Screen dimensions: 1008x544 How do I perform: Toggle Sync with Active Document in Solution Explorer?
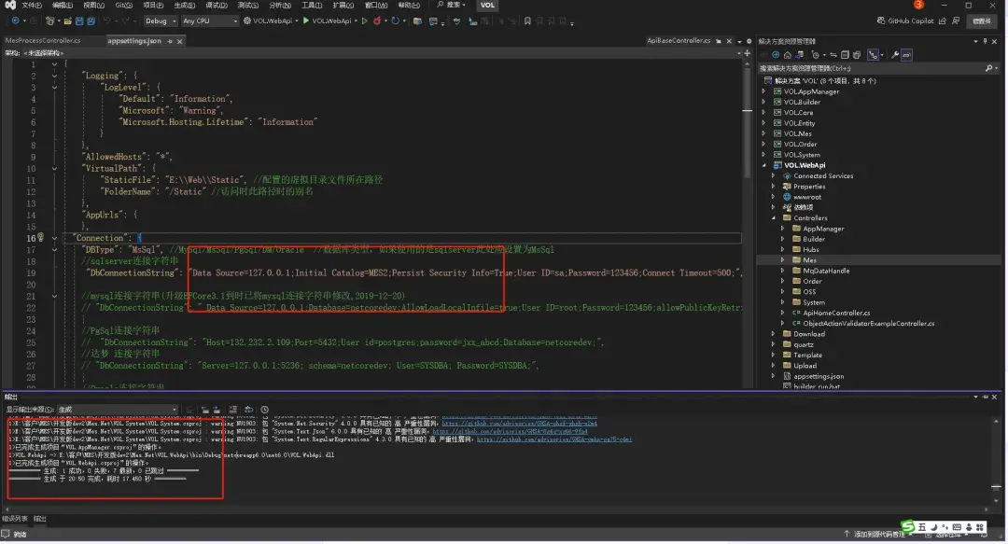pos(834,55)
